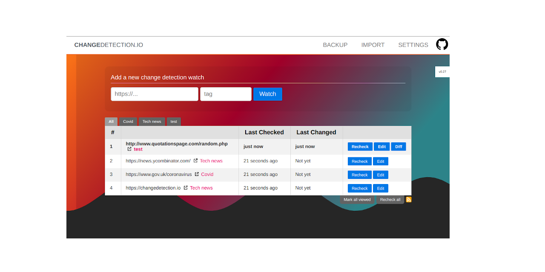The image size is (545, 272).
Task: Select https://www.gov.uk/coronavirus URL text
Action: [159, 174]
